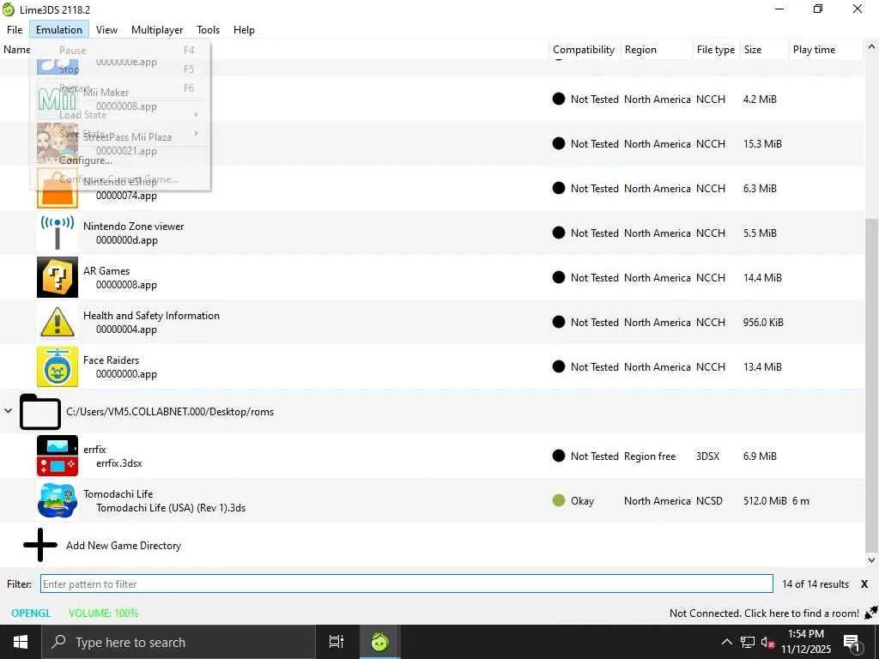This screenshot has height=659, width=879.
Task: Click the 14 of 14 results text
Action: 815,583
